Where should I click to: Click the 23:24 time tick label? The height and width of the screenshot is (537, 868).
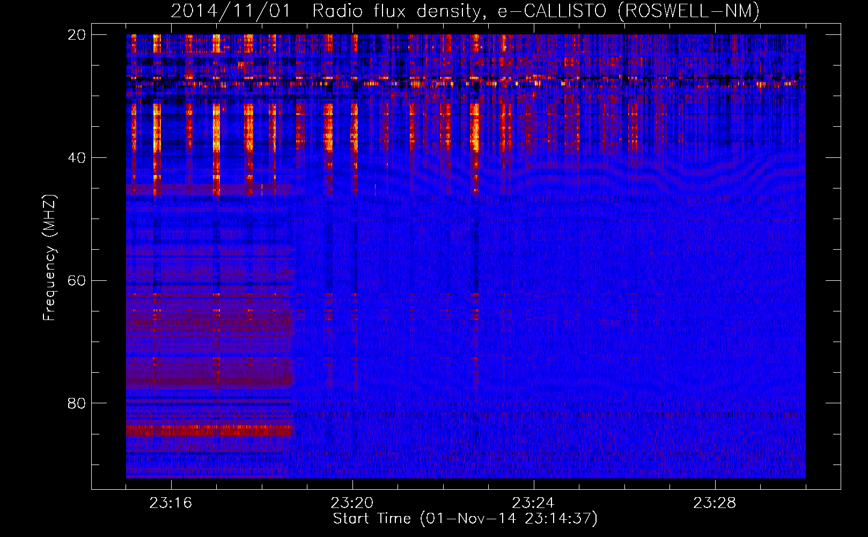click(x=533, y=503)
